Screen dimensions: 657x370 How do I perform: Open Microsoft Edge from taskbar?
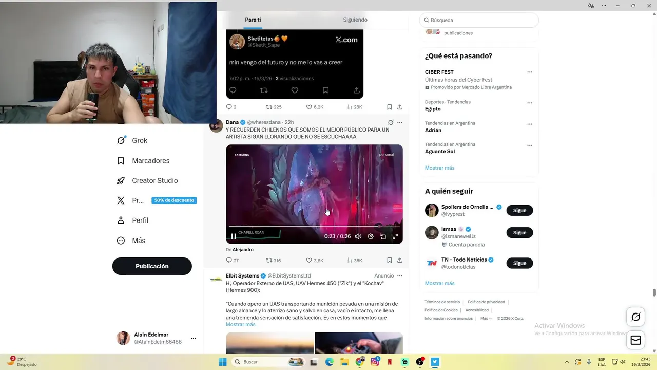[x=329, y=362]
